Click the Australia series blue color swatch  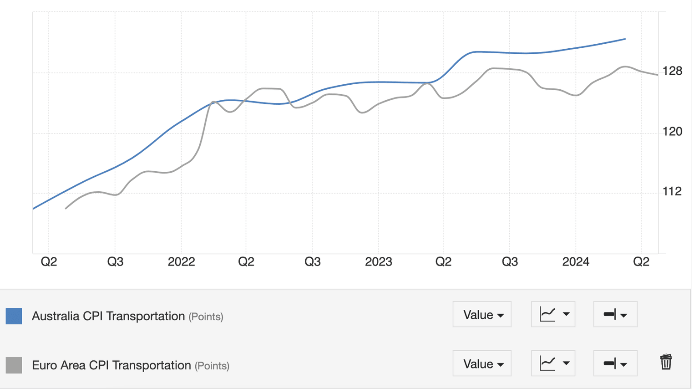[14, 316]
